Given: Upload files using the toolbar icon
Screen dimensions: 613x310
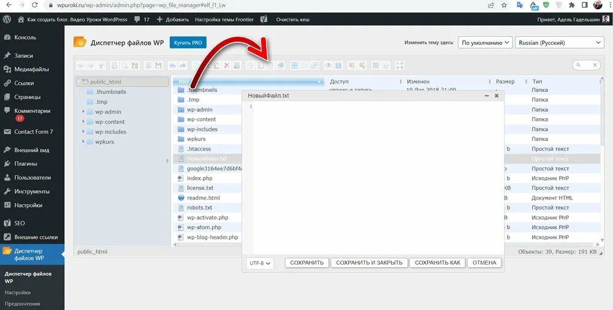Looking at the screenshot, I should [x=135, y=66].
